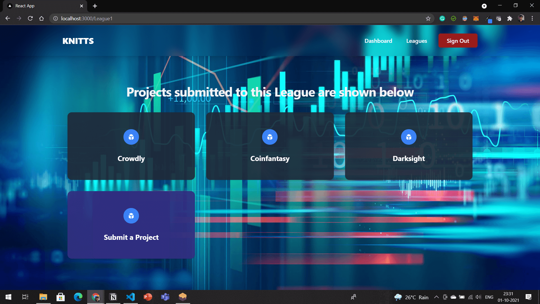Open the Submit a Project card
This screenshot has width=540, height=304.
[131, 225]
